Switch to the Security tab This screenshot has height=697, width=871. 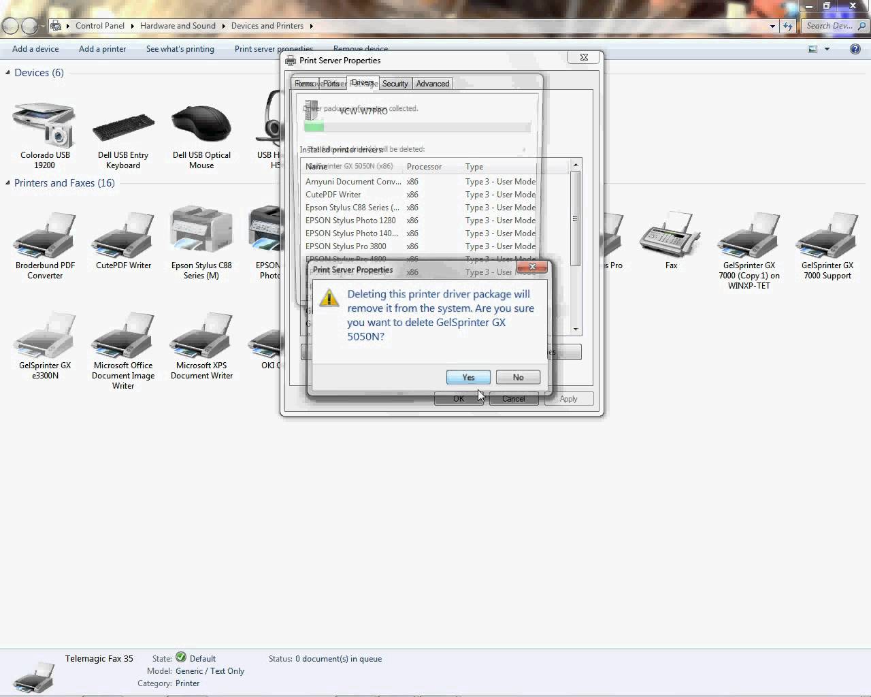(395, 83)
